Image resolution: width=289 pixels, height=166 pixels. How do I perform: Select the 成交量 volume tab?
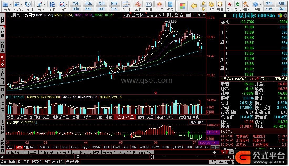coord(22,117)
